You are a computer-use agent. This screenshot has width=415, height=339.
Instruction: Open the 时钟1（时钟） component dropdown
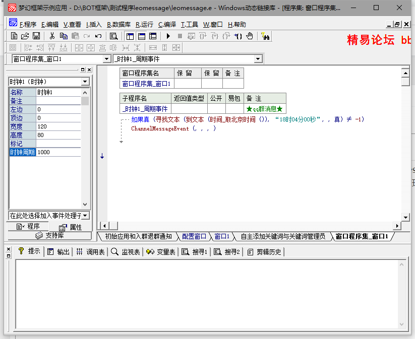(85, 82)
